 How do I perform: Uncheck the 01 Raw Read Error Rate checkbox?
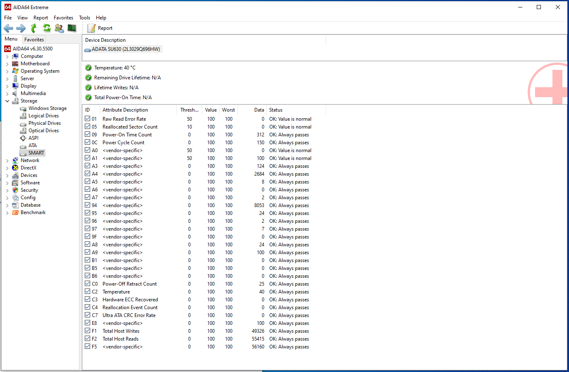click(x=88, y=119)
